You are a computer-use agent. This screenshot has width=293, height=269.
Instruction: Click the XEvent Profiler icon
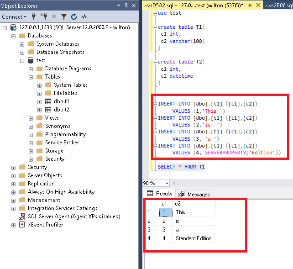(x=22, y=225)
